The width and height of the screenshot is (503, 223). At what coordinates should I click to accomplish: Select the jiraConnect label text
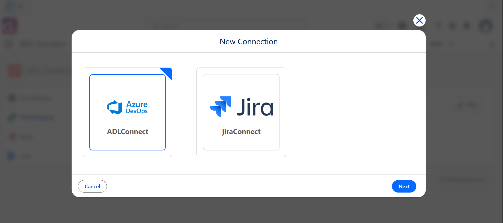click(241, 132)
